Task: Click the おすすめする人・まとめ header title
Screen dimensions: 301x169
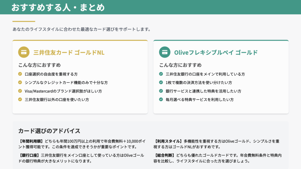Action: (58, 7)
